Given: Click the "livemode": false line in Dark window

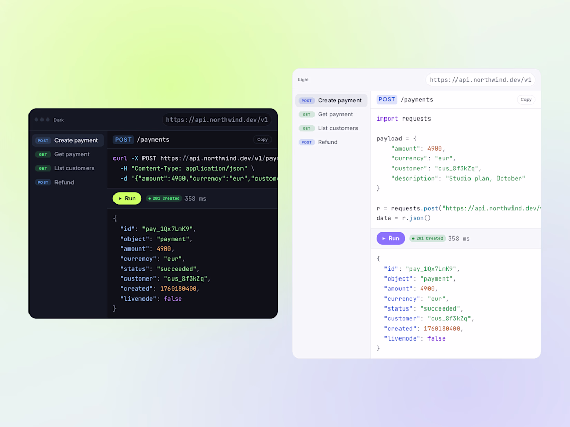Looking at the screenshot, I should click(151, 299).
